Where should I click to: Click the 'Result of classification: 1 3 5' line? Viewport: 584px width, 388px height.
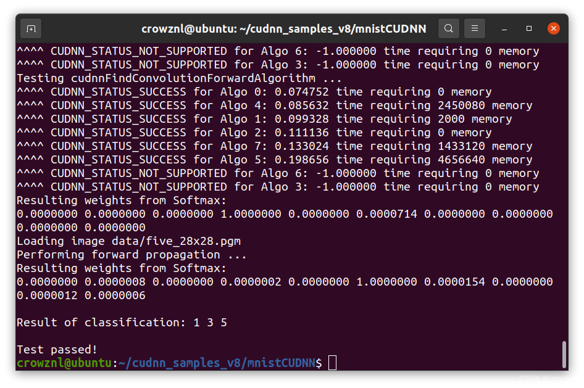click(122, 322)
